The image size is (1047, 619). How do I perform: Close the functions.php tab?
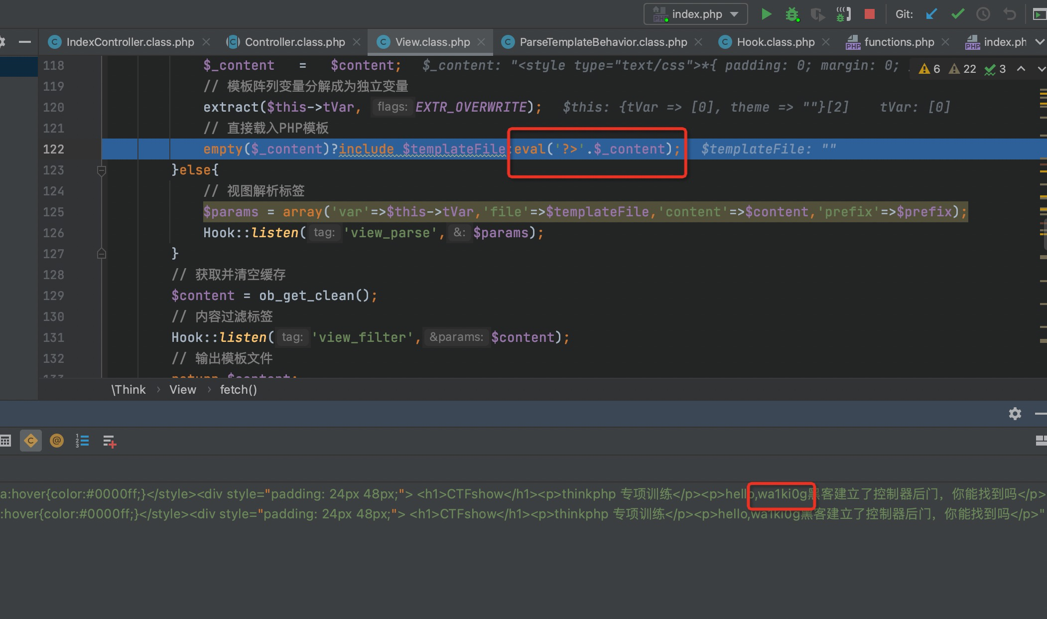click(945, 42)
